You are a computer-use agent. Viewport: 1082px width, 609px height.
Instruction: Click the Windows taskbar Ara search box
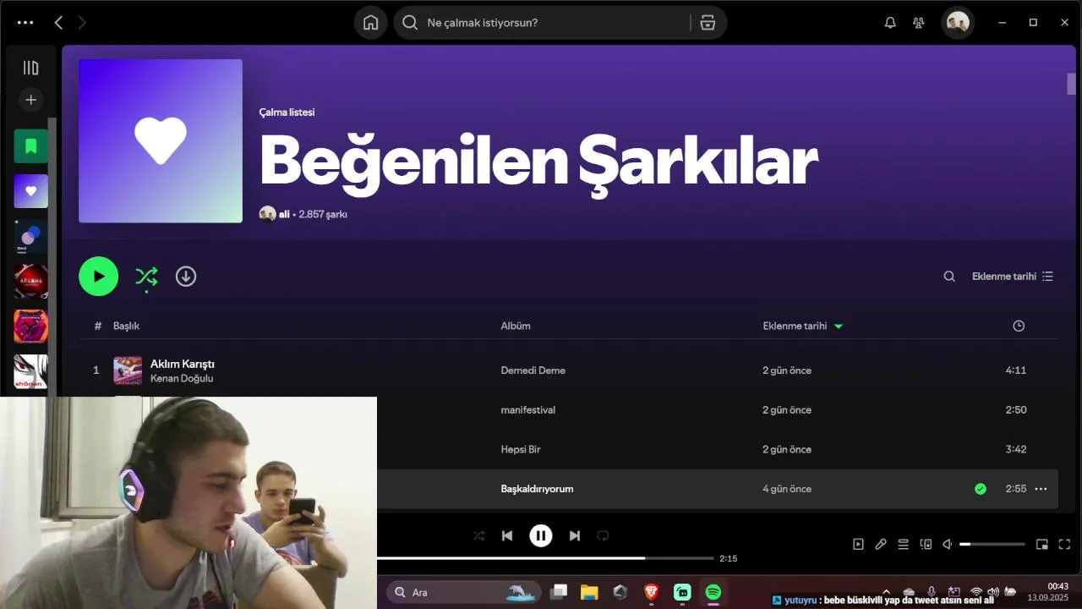463,592
